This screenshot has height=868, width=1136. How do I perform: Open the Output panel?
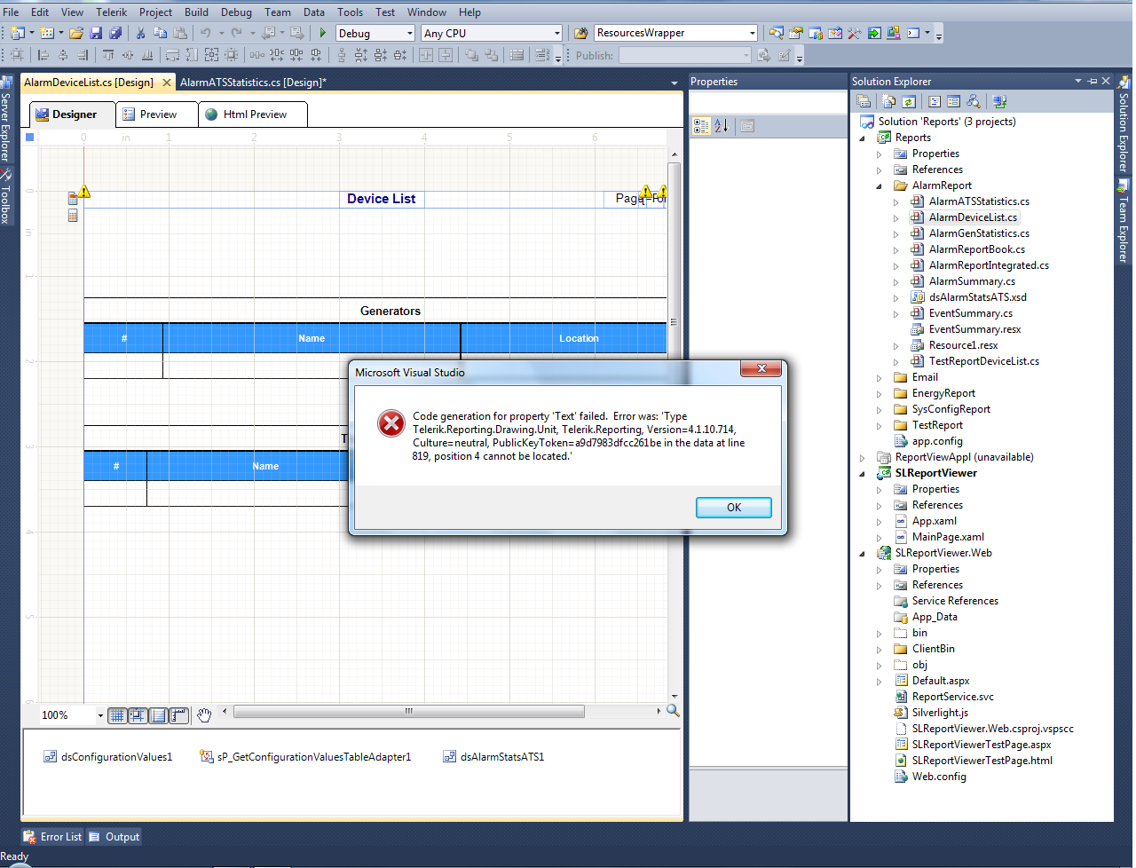[114, 837]
